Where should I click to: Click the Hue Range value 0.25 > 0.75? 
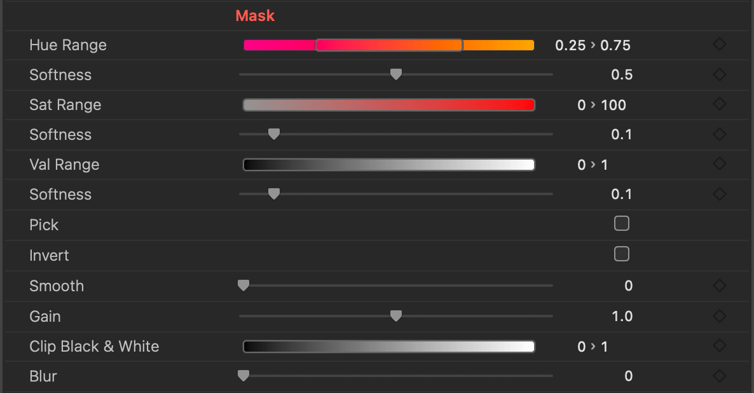pos(593,45)
